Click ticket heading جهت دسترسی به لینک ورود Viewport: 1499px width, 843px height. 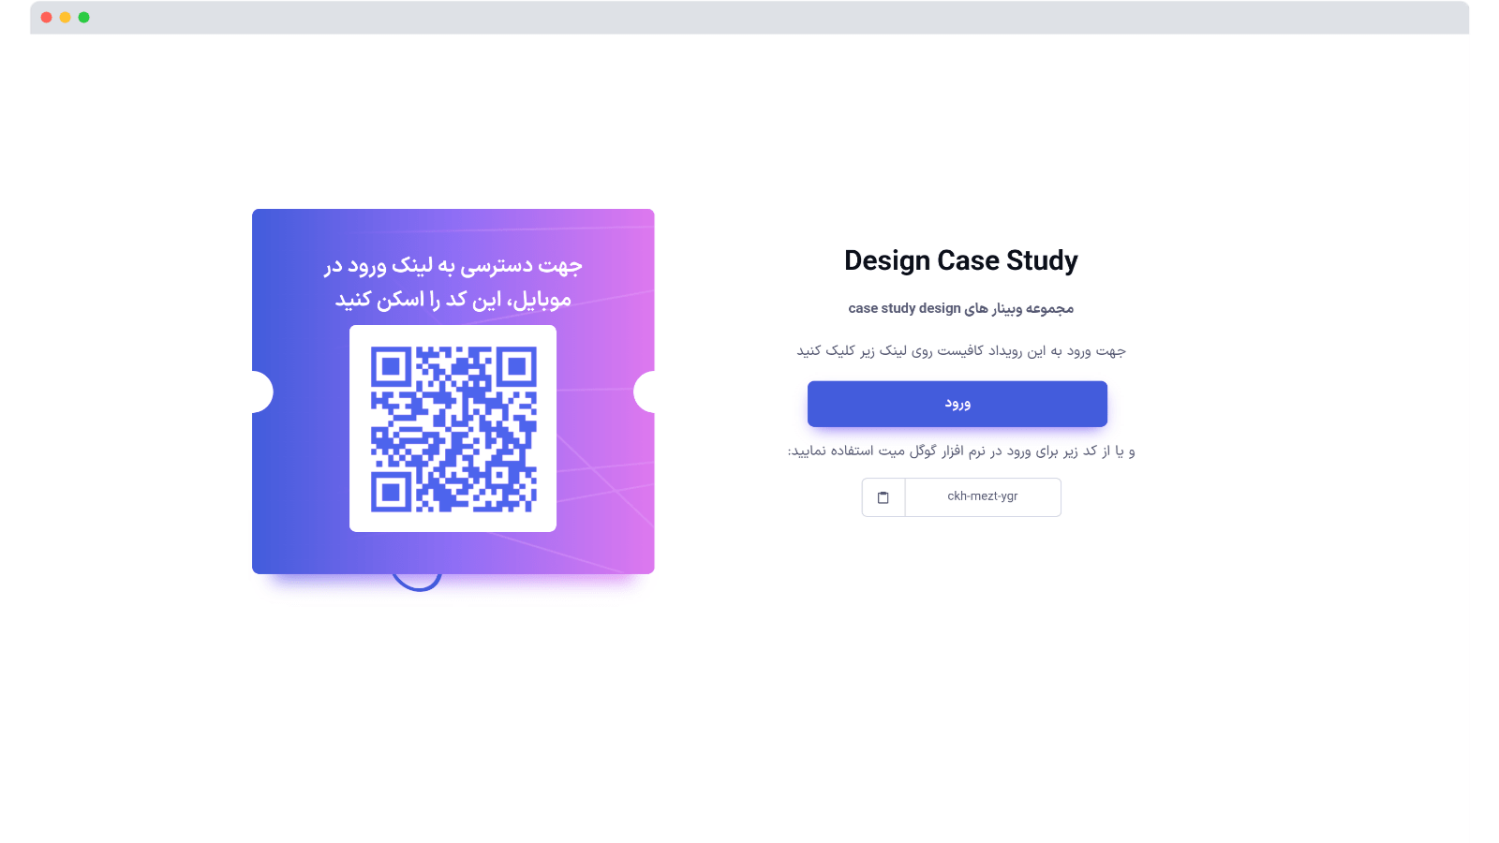coord(453,266)
